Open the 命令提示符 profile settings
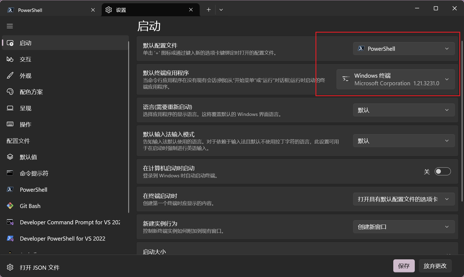Screen dimensions: 464x277 65,173
